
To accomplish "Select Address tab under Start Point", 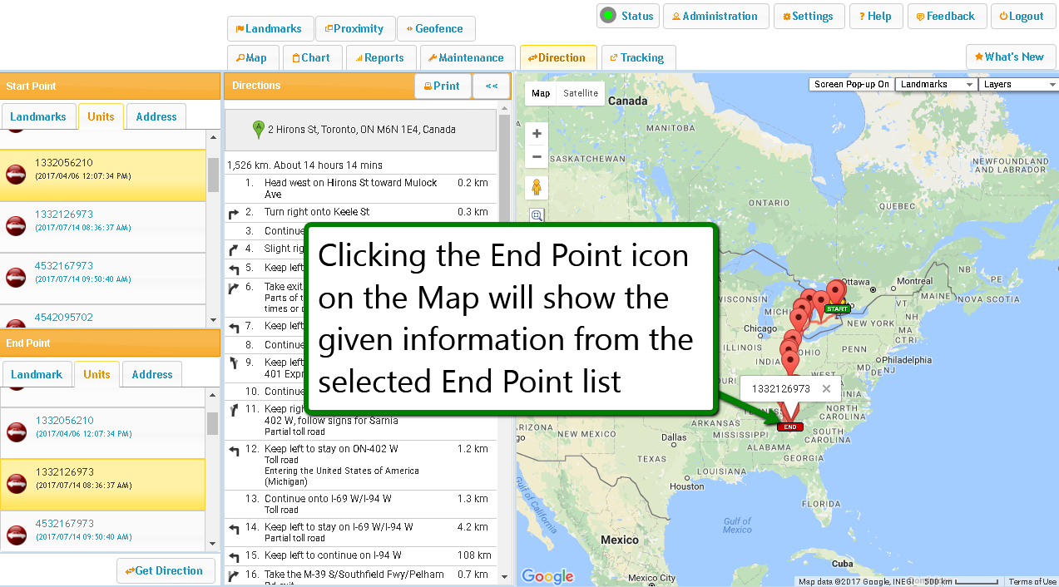I will (x=156, y=116).
